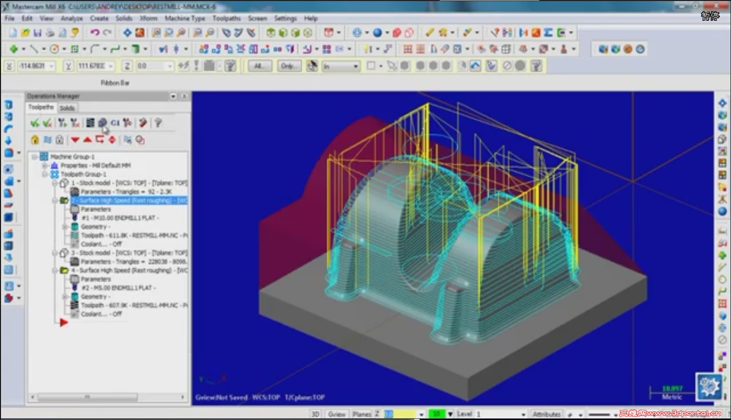731x420 pixels.
Task: Regenerate all selected operations
Action: [62, 122]
